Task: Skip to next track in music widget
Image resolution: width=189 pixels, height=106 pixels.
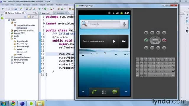Action: coord(123,42)
